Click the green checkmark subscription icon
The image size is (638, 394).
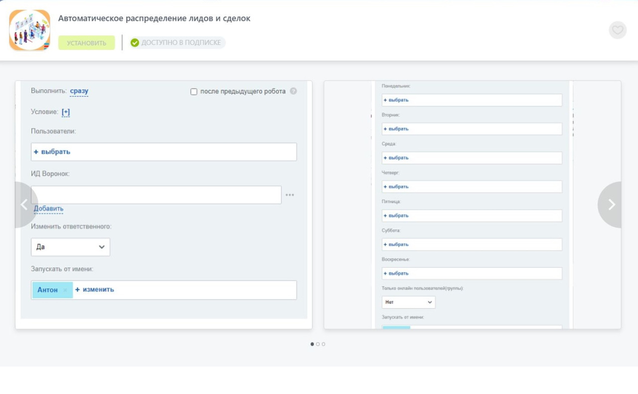[x=135, y=43]
